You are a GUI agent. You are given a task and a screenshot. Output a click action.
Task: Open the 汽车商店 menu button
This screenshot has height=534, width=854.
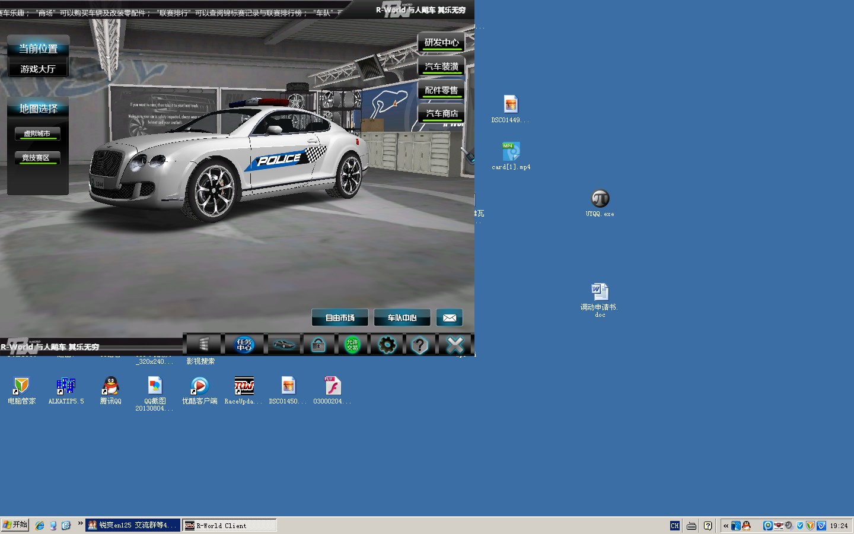[441, 113]
